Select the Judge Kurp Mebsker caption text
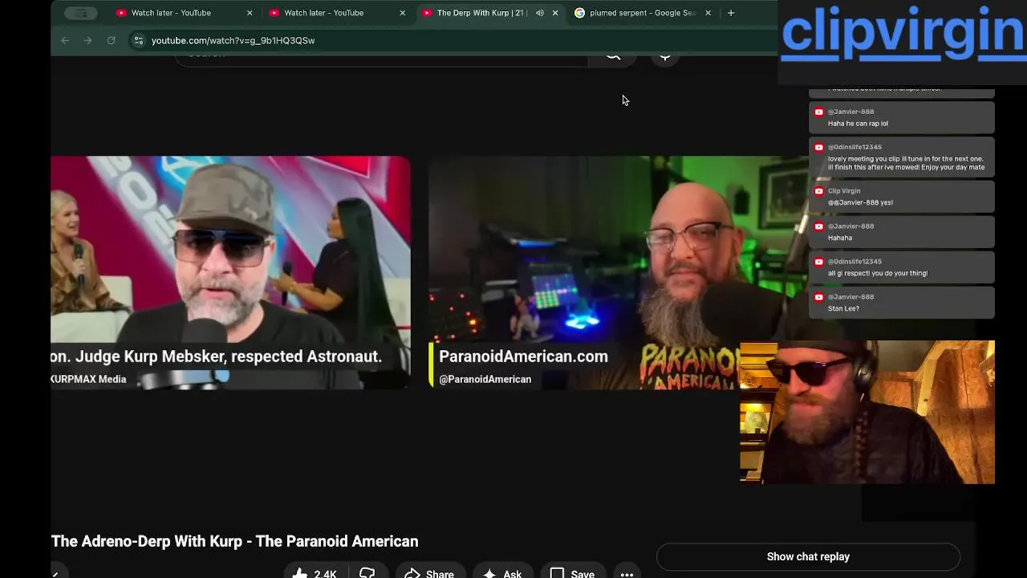 tap(217, 356)
